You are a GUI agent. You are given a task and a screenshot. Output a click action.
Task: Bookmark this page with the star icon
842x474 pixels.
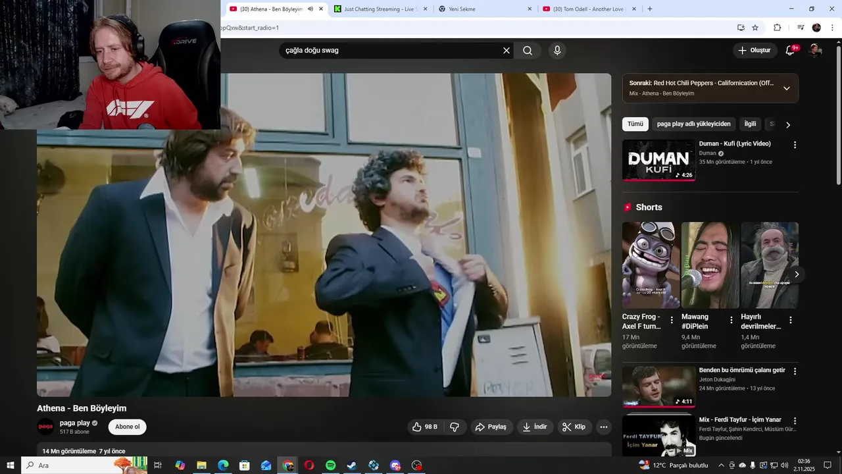755,28
